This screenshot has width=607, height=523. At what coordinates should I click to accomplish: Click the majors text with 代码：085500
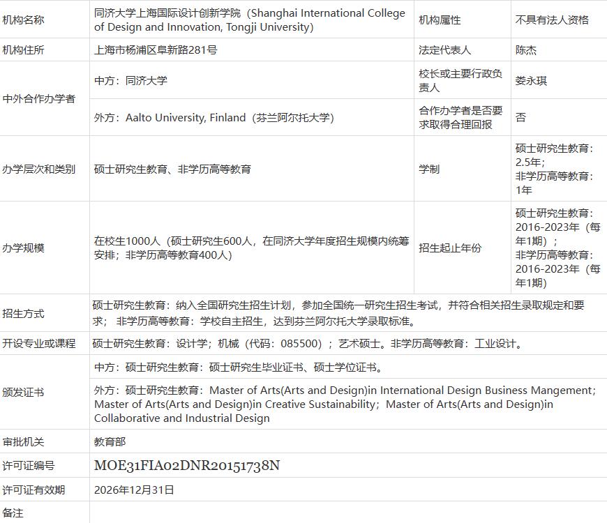coord(308,344)
